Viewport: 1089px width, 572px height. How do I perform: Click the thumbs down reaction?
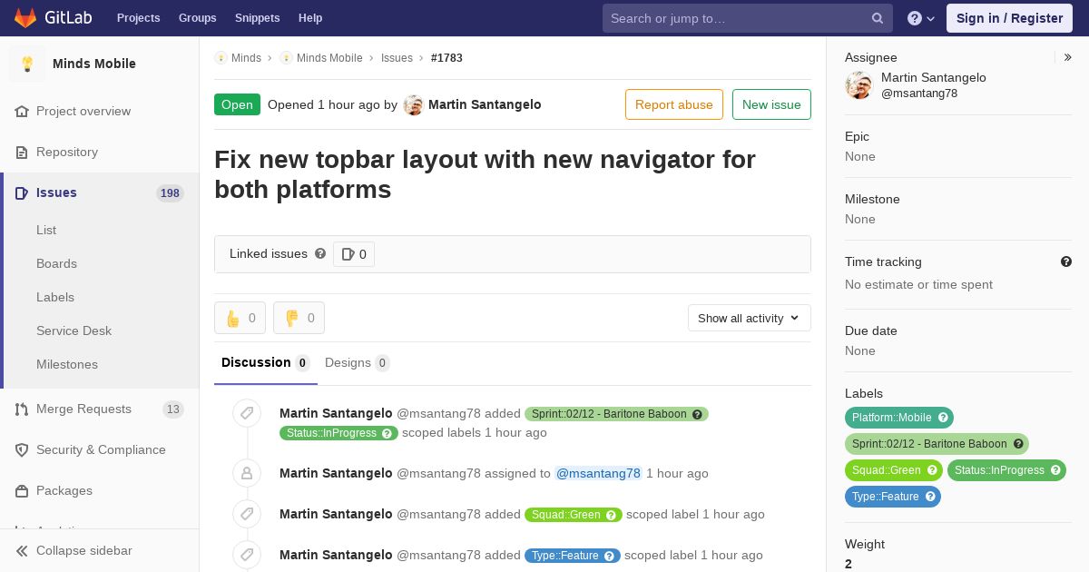pyautogui.click(x=299, y=318)
